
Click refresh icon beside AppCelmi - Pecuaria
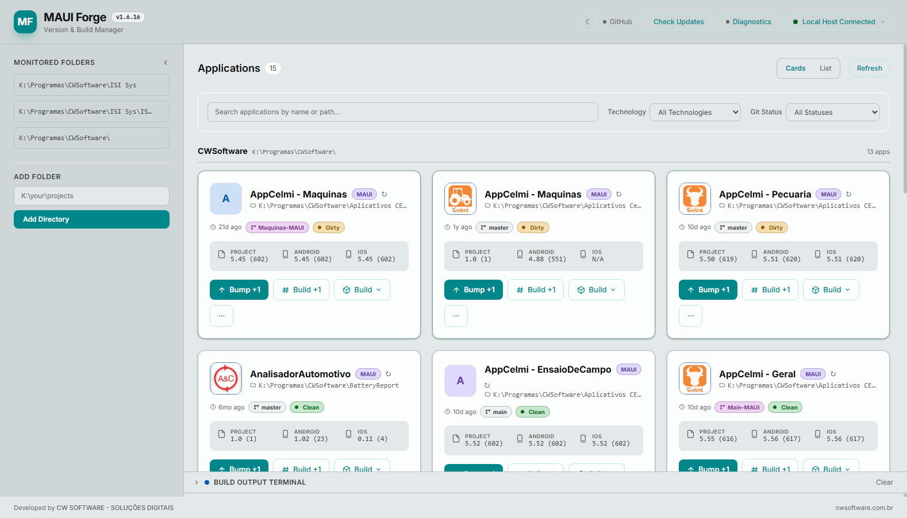click(x=849, y=194)
